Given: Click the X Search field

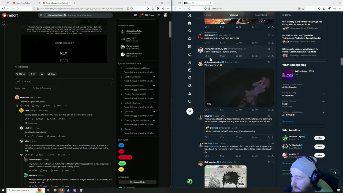Looking at the screenshot, I should click(303, 15).
